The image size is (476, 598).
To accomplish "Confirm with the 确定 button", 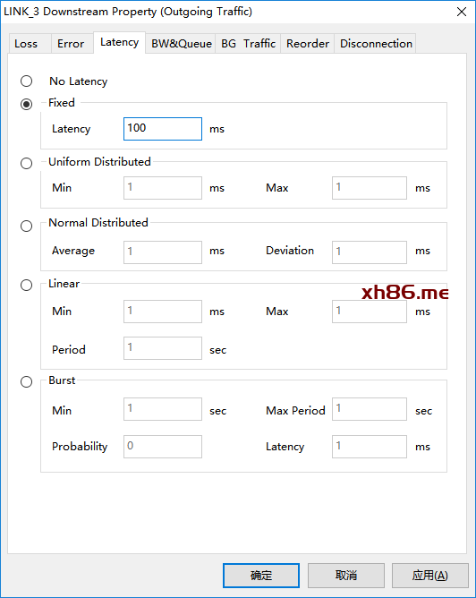I will pos(261,576).
